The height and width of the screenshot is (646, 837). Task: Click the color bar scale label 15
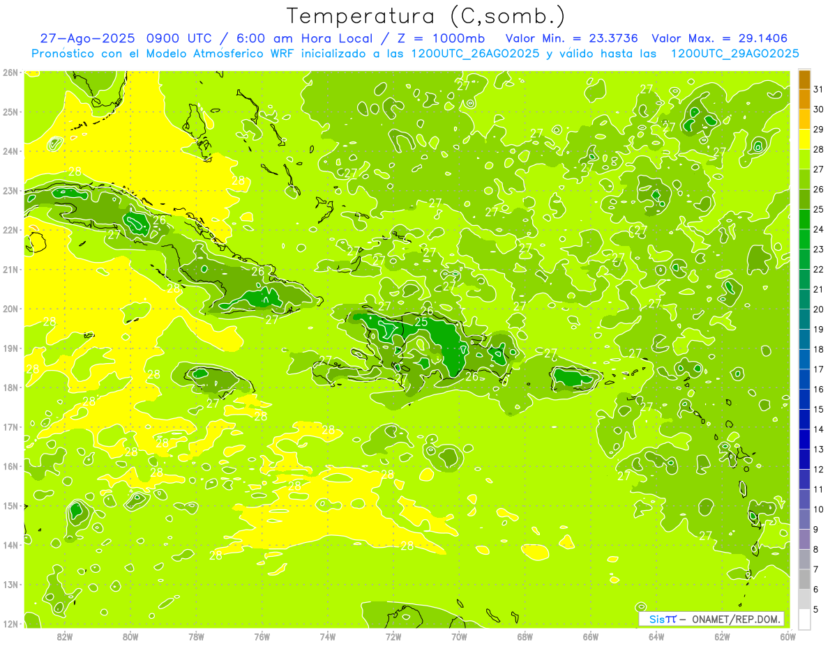818,409
